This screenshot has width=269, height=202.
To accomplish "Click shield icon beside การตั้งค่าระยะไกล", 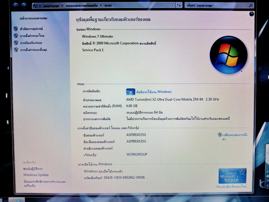I will coord(16,36).
